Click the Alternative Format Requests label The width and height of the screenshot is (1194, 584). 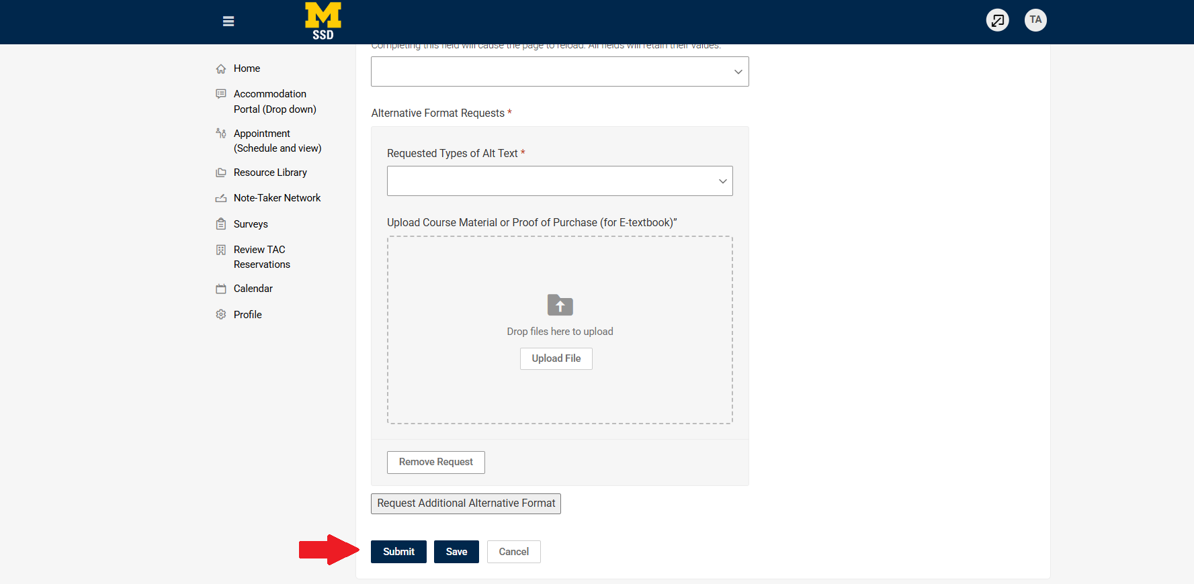point(438,113)
